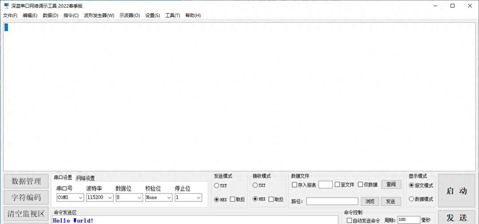Check the 存入报表 option
The image size is (479, 224).
tap(294, 185)
